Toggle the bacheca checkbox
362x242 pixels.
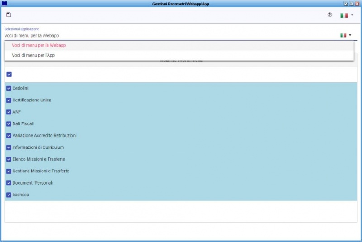9,195
